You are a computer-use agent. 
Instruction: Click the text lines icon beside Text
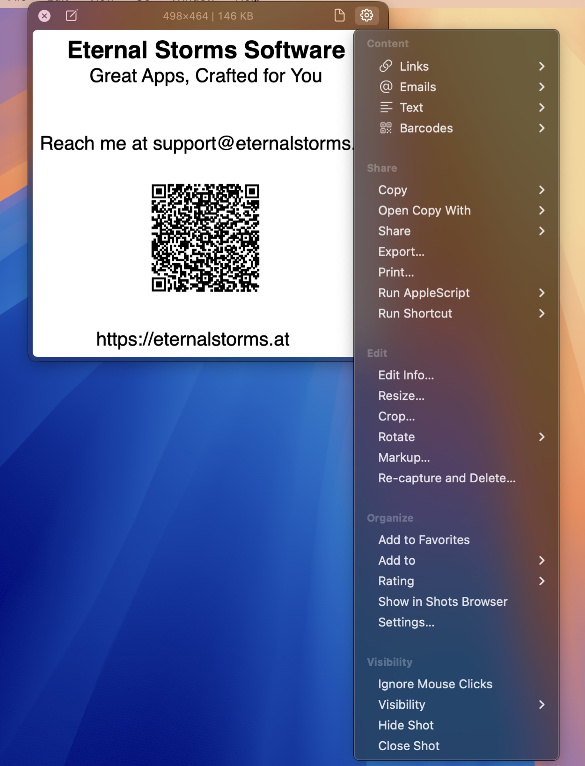tap(386, 107)
